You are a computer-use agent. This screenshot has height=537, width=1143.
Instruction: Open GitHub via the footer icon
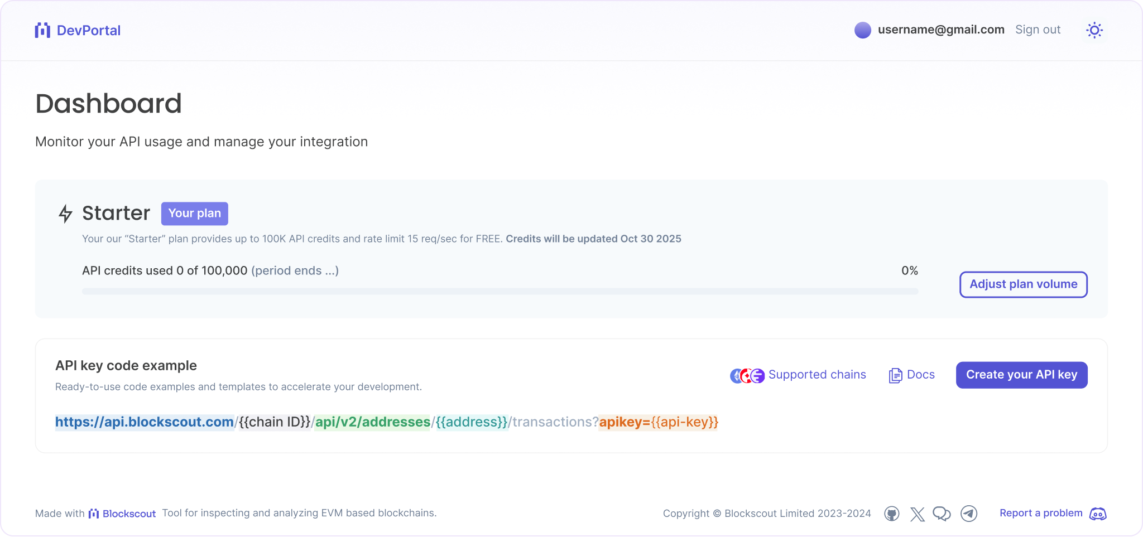coord(892,513)
